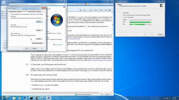Open the Page menu in IE
The image size is (179, 100).
coord(96,10)
